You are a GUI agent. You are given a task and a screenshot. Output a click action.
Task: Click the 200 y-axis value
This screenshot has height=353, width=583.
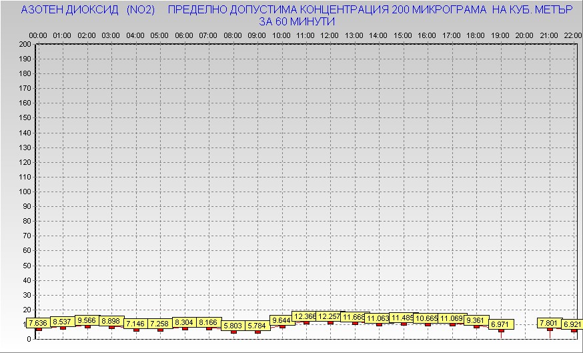25,44
